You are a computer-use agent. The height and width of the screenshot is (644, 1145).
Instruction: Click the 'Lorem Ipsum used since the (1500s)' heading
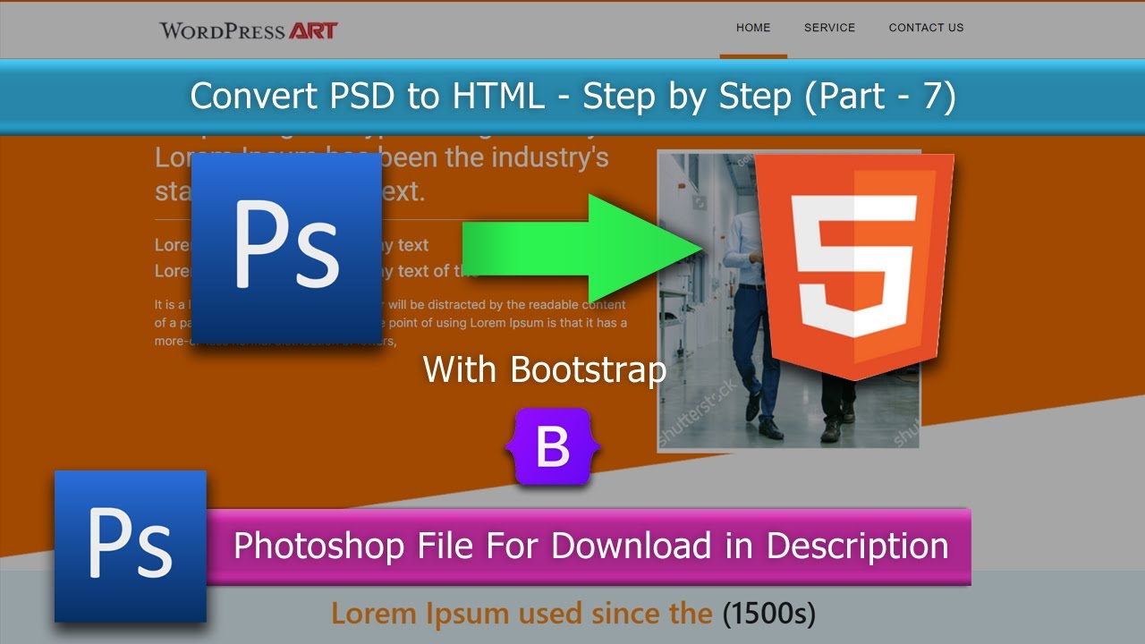tap(573, 614)
